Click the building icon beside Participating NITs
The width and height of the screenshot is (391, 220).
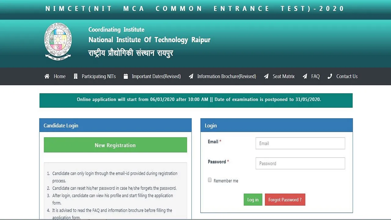tap(76, 76)
